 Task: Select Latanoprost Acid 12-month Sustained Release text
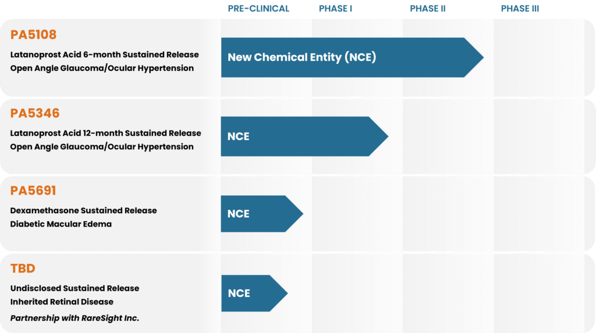(105, 133)
